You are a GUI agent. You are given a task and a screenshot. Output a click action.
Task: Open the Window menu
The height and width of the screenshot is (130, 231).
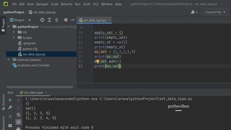tap(107, 4)
